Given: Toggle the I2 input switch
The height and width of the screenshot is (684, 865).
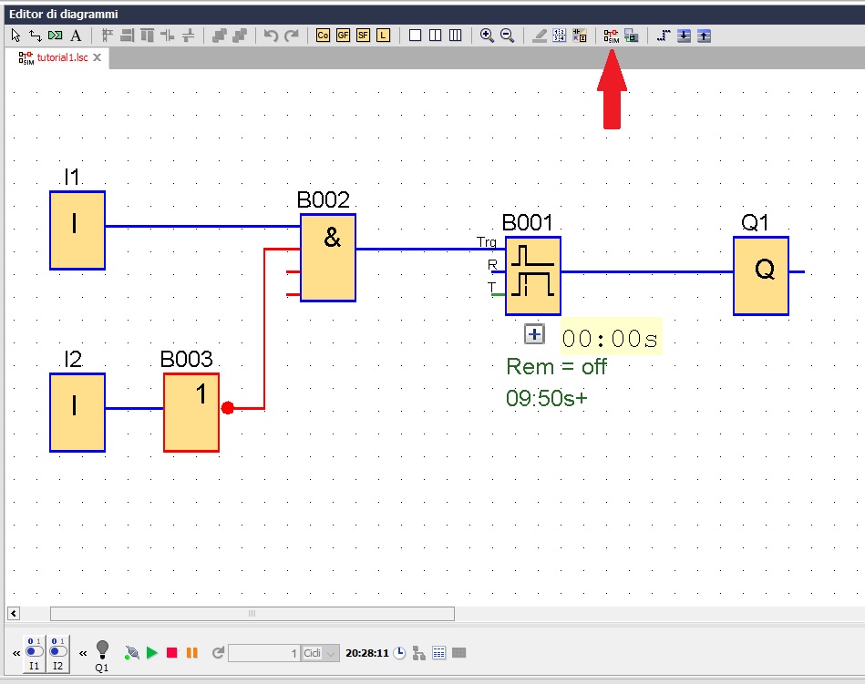Looking at the screenshot, I should pos(58,648).
